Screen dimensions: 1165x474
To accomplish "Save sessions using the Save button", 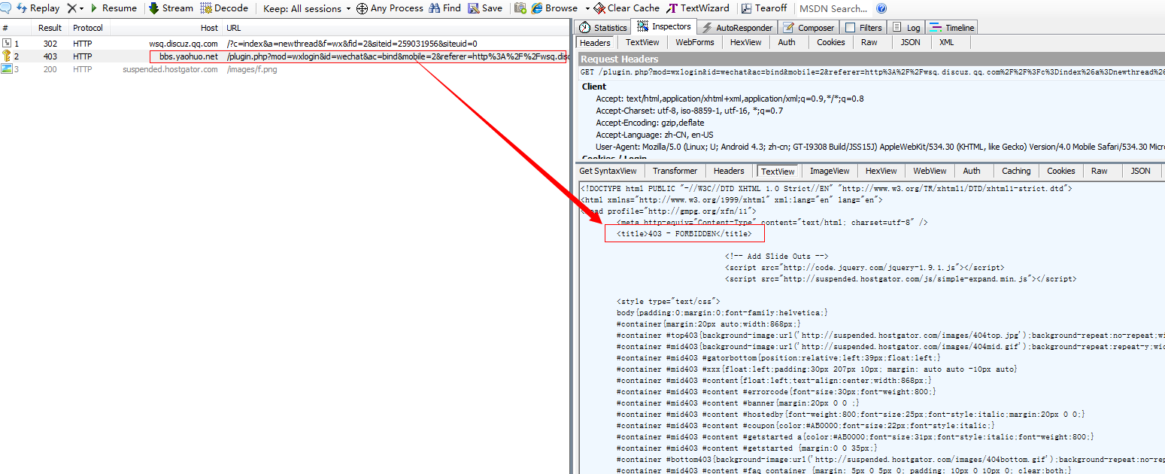I will pos(485,8).
